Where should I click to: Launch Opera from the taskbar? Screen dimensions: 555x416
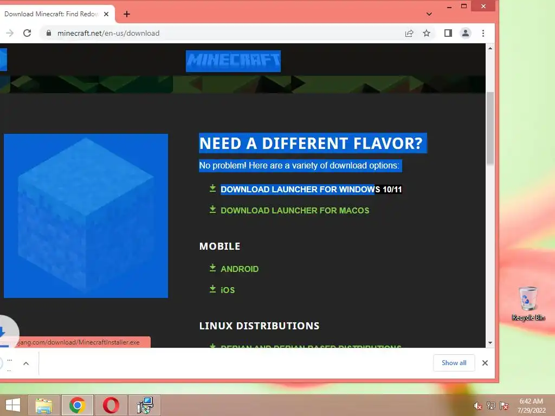click(x=111, y=405)
